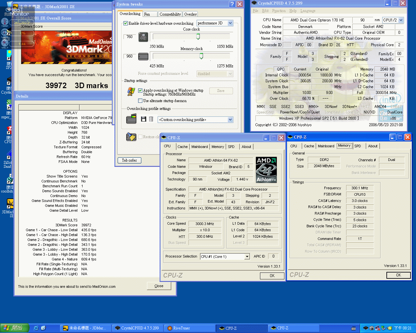The width and height of the screenshot is (416, 333).
Task: Click the delete profile trash icon
Action: tap(151, 119)
